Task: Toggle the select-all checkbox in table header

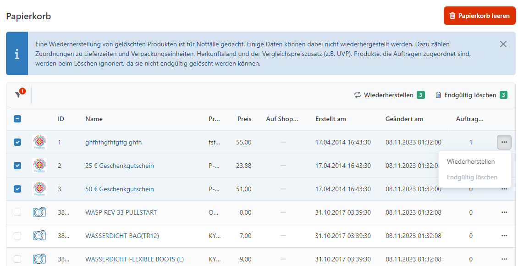Action: point(17,119)
